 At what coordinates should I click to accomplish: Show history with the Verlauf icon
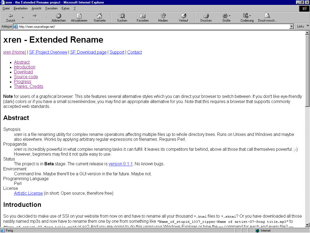coord(183,16)
